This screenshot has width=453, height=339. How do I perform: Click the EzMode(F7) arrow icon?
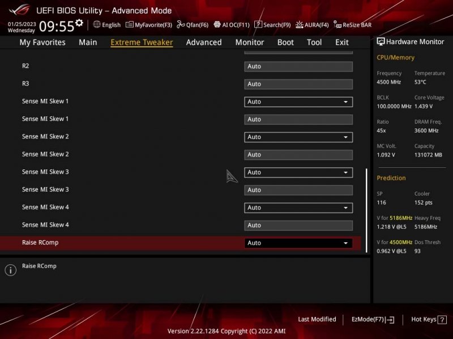[390, 319]
